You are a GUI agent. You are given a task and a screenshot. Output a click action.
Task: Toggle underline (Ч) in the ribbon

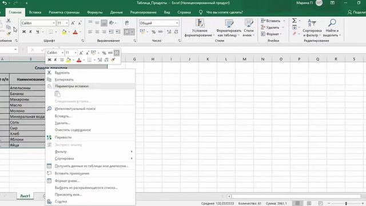click(37, 32)
